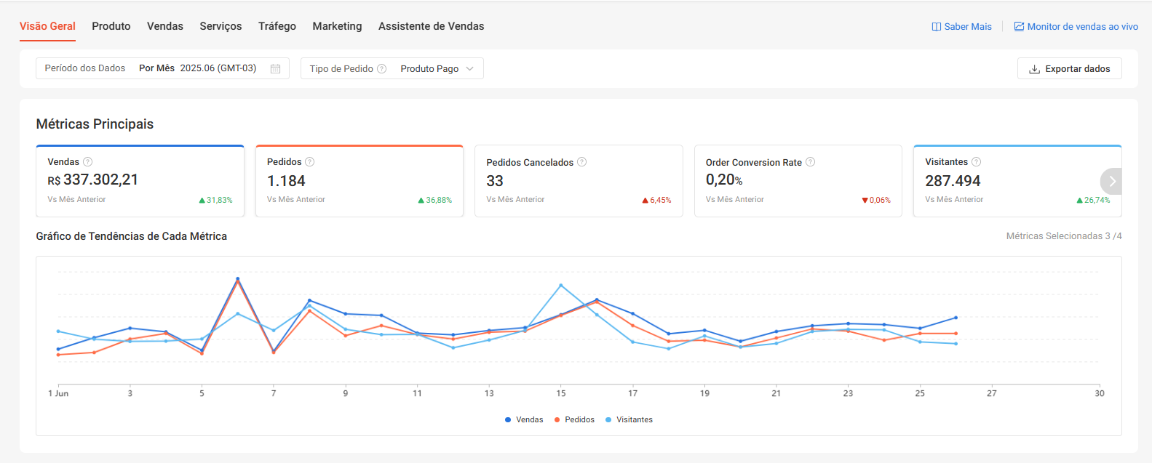Click the Pedidos orange legend dot
1152x463 pixels.
pyautogui.click(x=557, y=419)
